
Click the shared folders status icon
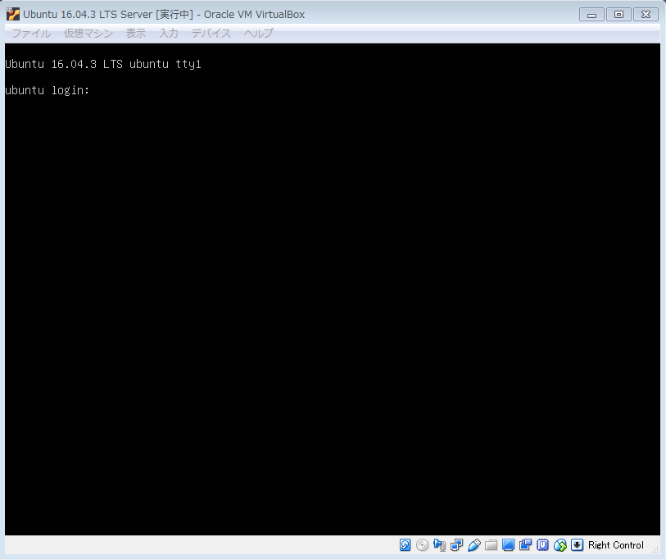click(492, 545)
